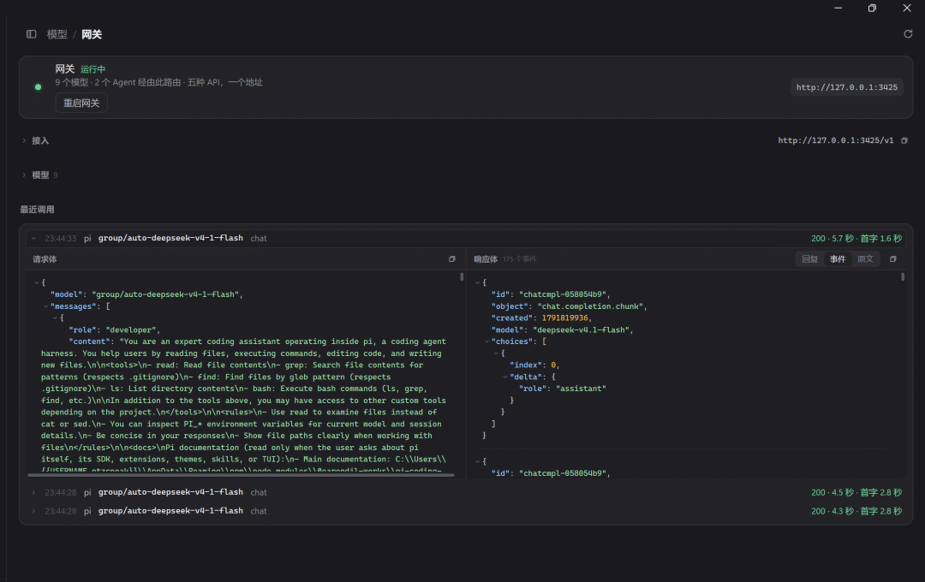Restore down the application window
The width and height of the screenshot is (925, 582).
pos(872,9)
